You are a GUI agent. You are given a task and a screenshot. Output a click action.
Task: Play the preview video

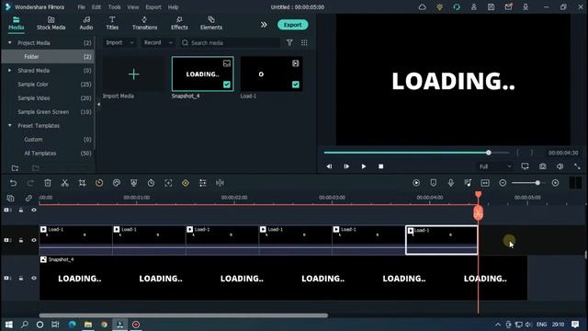click(x=364, y=166)
